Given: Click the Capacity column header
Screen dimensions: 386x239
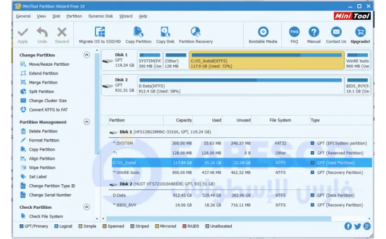Looking at the screenshot, I should point(184,120).
